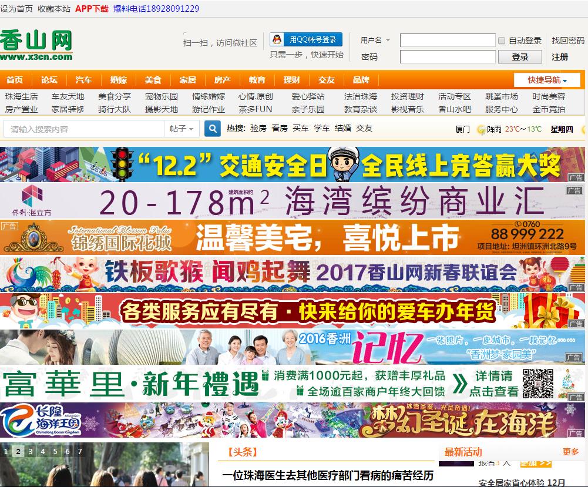Click 更多 beside 最新活动
Viewport: 588px width, 487px height.
point(570,452)
